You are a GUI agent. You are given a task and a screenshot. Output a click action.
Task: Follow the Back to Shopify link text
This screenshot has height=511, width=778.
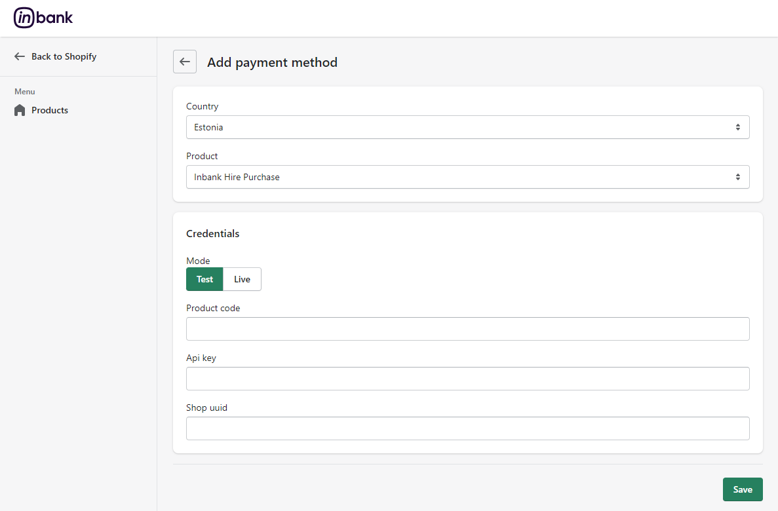pos(64,57)
